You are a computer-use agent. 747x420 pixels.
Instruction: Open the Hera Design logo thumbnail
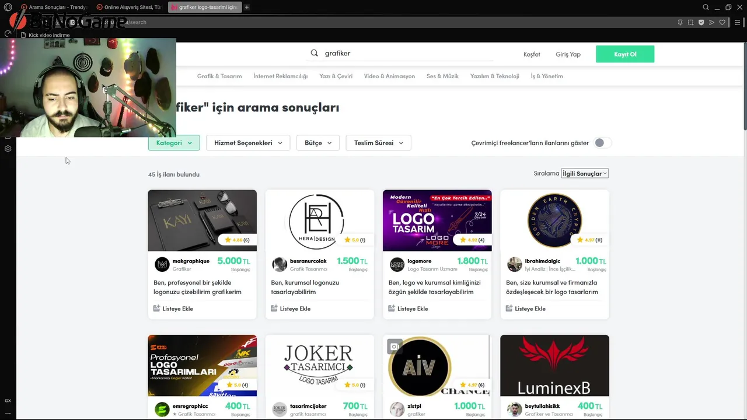(x=320, y=220)
